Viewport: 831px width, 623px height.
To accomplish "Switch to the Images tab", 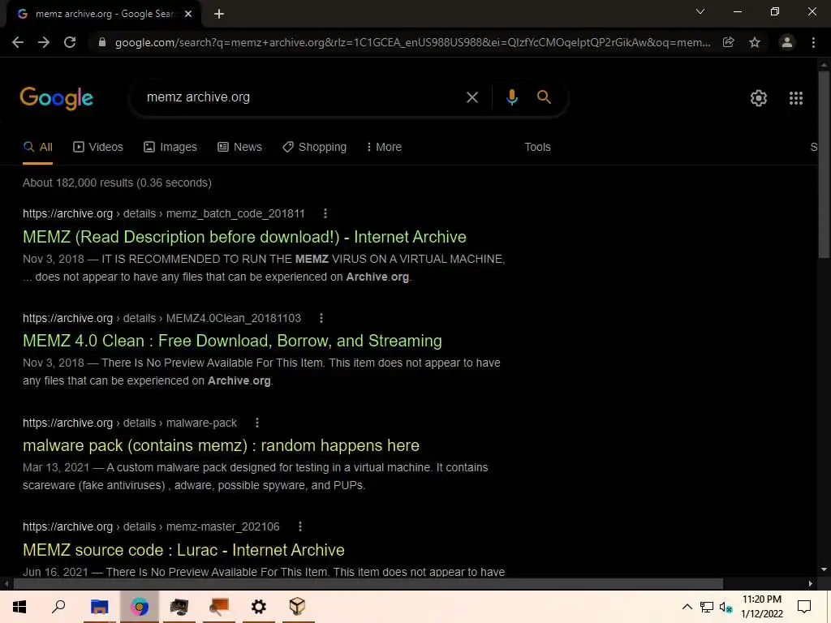I will coord(170,148).
